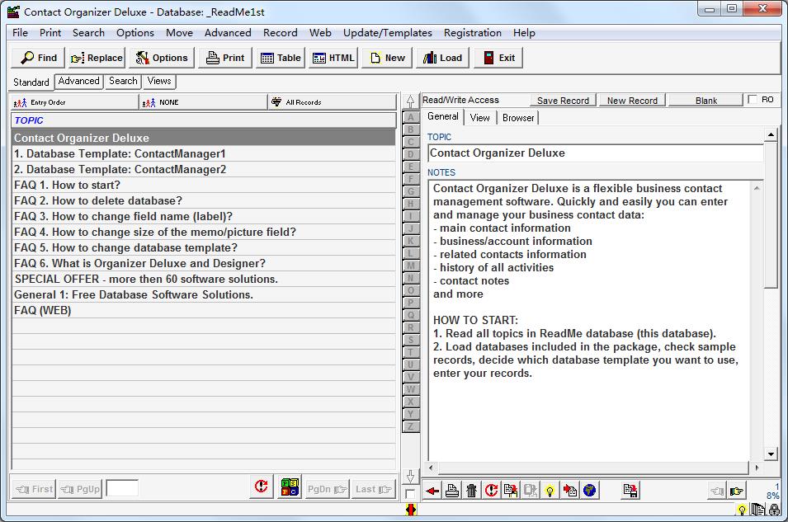Select 'SPECIAL OFFER - more then 60 software solutions.'

pyautogui.click(x=204, y=279)
